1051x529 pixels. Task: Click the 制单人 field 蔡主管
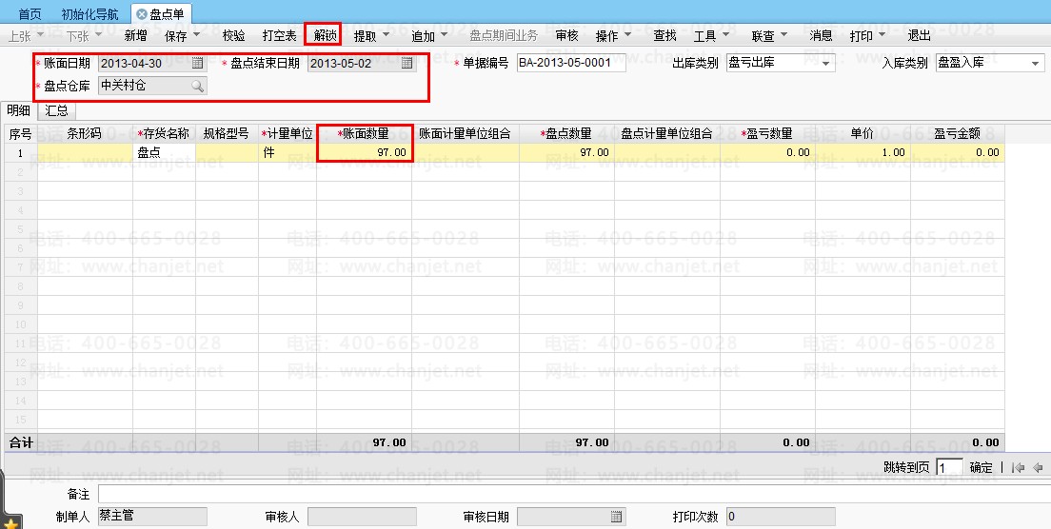click(x=152, y=517)
